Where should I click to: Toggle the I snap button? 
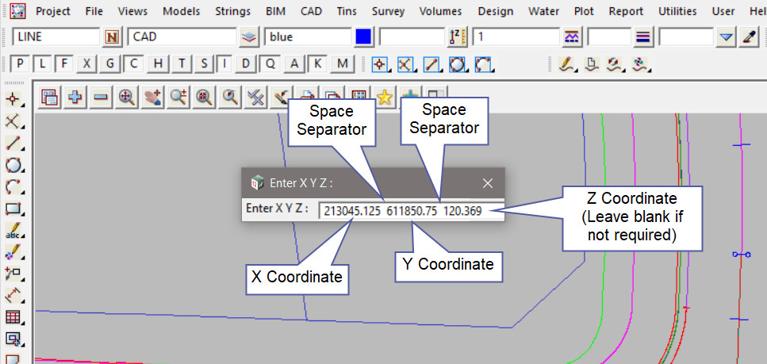tap(227, 64)
